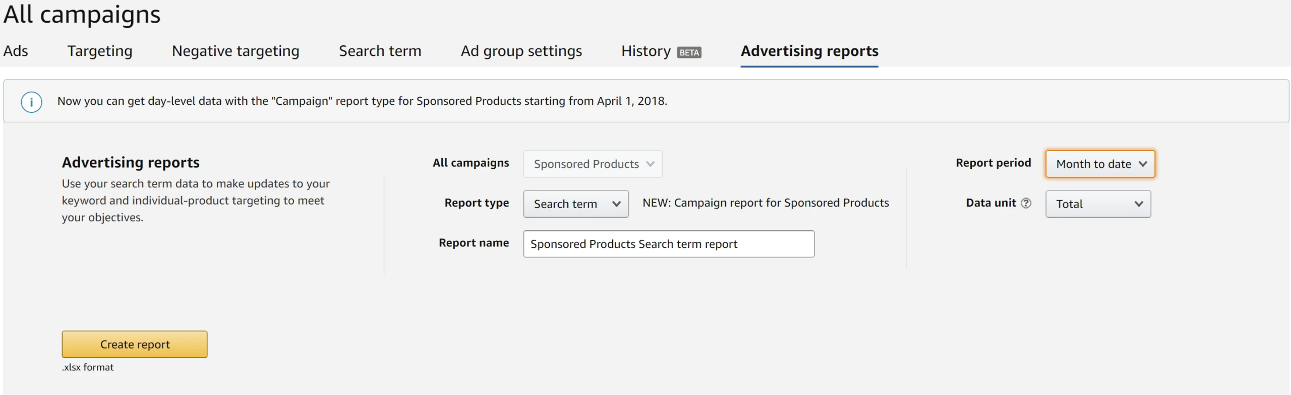Select the Advertising reports tab
Screen dimensions: 1291x395
809,51
